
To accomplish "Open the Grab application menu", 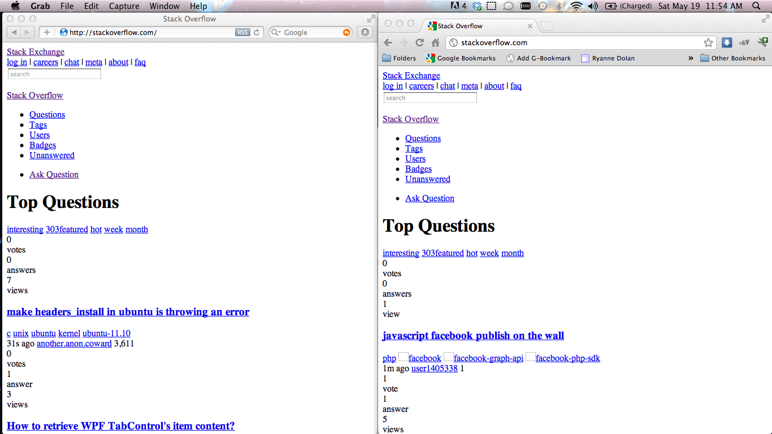I will [40, 6].
